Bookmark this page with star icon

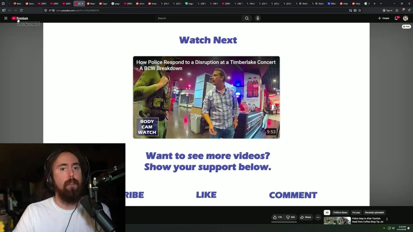pyautogui.click(x=359, y=10)
